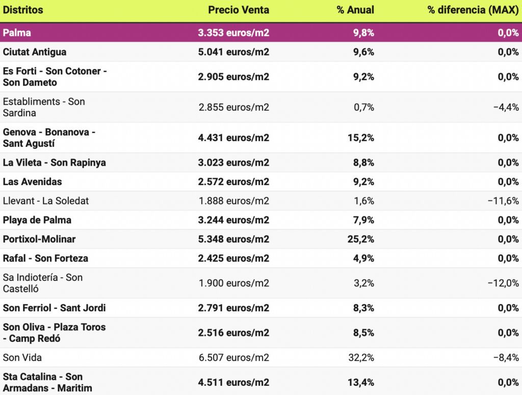Click Portixol-Molinar's 25,2% annual value
Image resolution: width=522 pixels, height=395 pixels.
pos(361,239)
